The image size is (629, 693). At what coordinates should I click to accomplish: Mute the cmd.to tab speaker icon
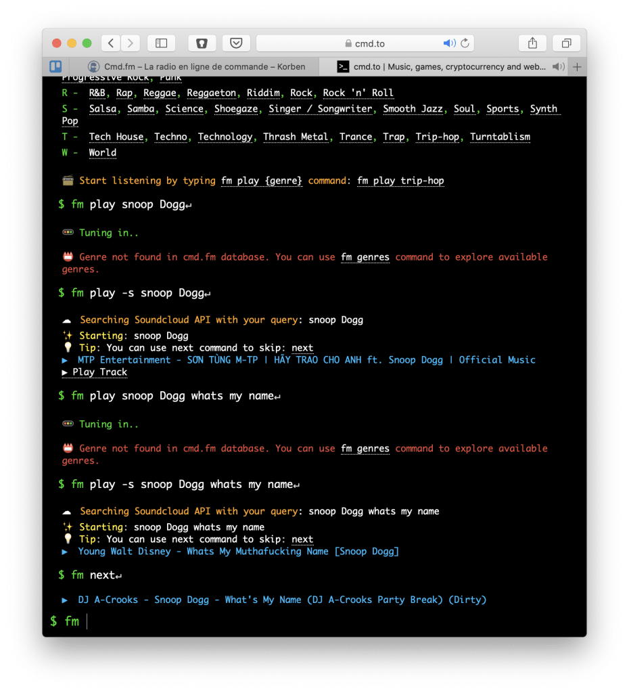pyautogui.click(x=559, y=67)
